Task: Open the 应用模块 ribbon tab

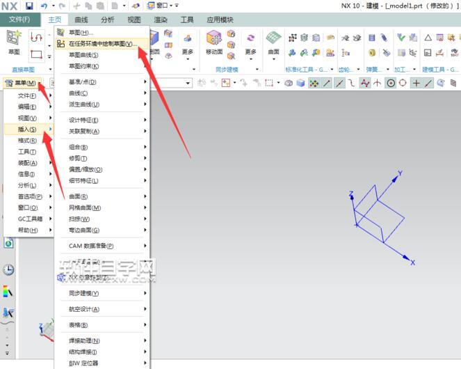Action: tap(220, 19)
